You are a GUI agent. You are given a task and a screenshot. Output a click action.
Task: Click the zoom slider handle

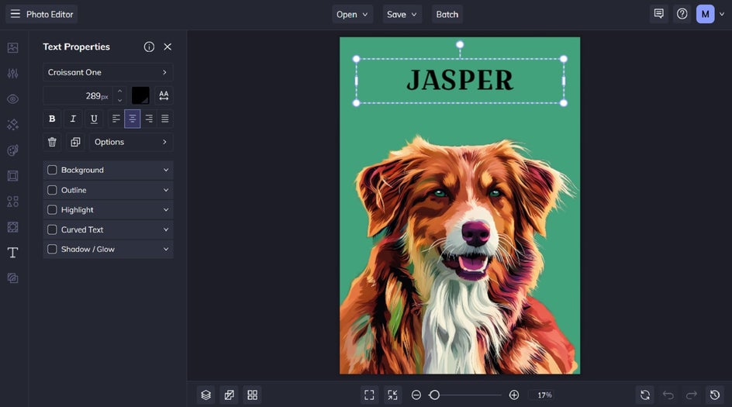434,395
